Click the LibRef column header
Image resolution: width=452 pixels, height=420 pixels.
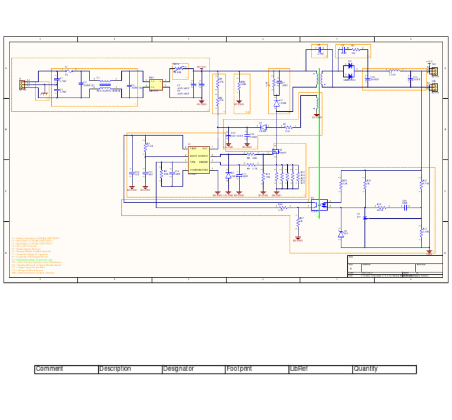point(321,369)
